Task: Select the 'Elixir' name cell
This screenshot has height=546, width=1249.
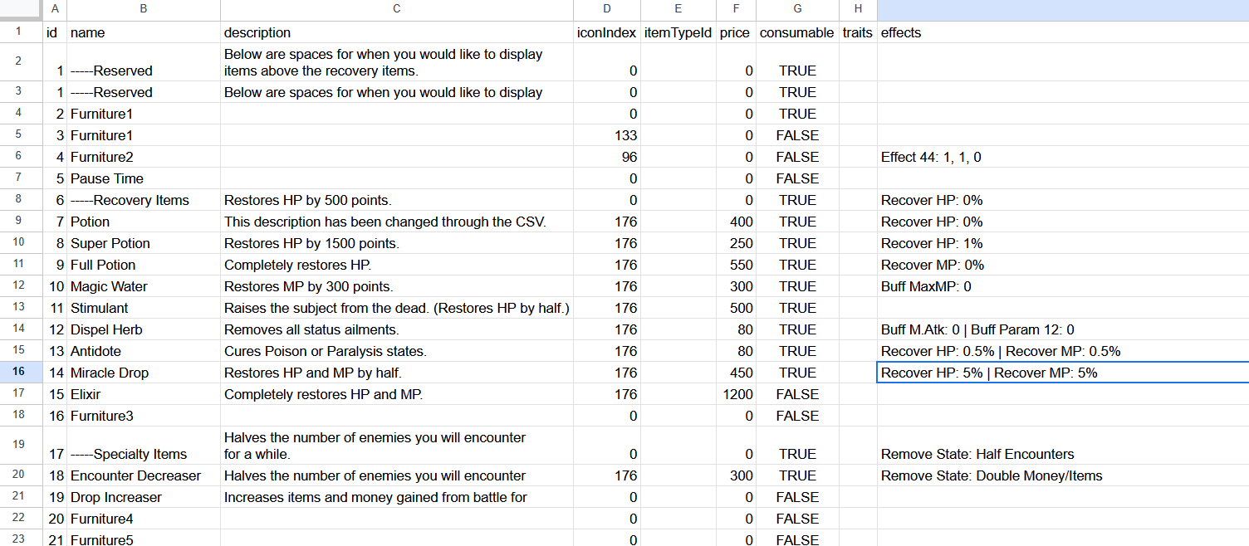Action: coord(144,394)
